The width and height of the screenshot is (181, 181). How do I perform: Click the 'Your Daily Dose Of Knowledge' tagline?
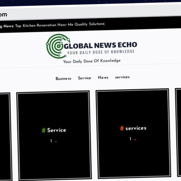coord(92,61)
